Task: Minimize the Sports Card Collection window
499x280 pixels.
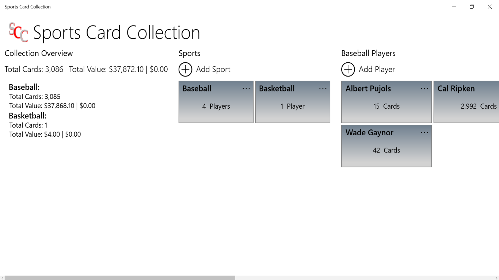Action: (453, 7)
